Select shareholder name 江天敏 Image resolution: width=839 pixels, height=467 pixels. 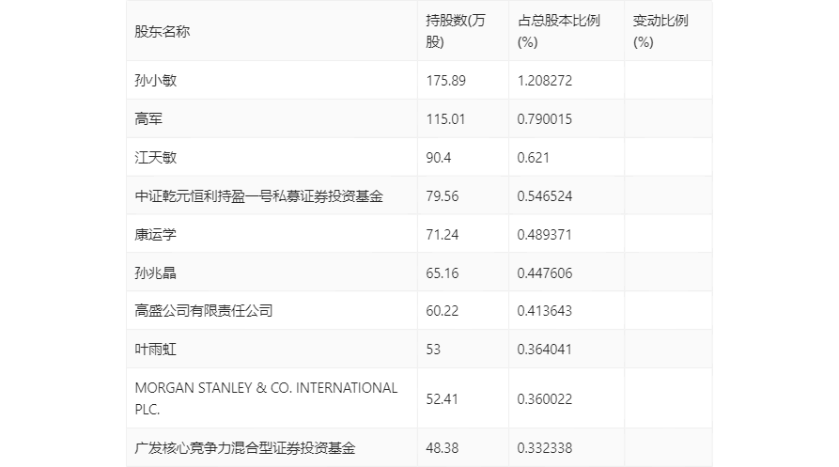[x=156, y=157]
